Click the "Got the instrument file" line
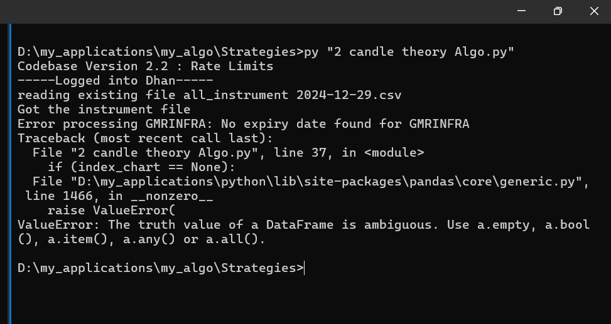 (x=104, y=109)
